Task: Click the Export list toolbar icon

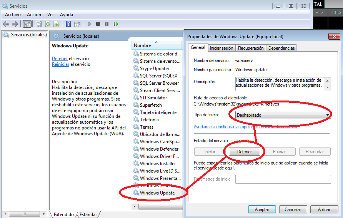Action: coord(57,24)
